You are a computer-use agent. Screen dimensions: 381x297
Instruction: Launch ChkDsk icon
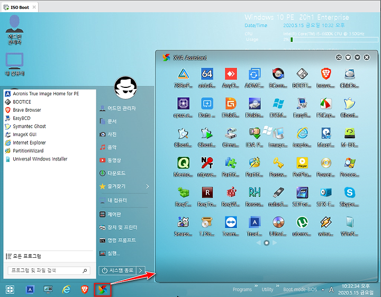[349, 74]
